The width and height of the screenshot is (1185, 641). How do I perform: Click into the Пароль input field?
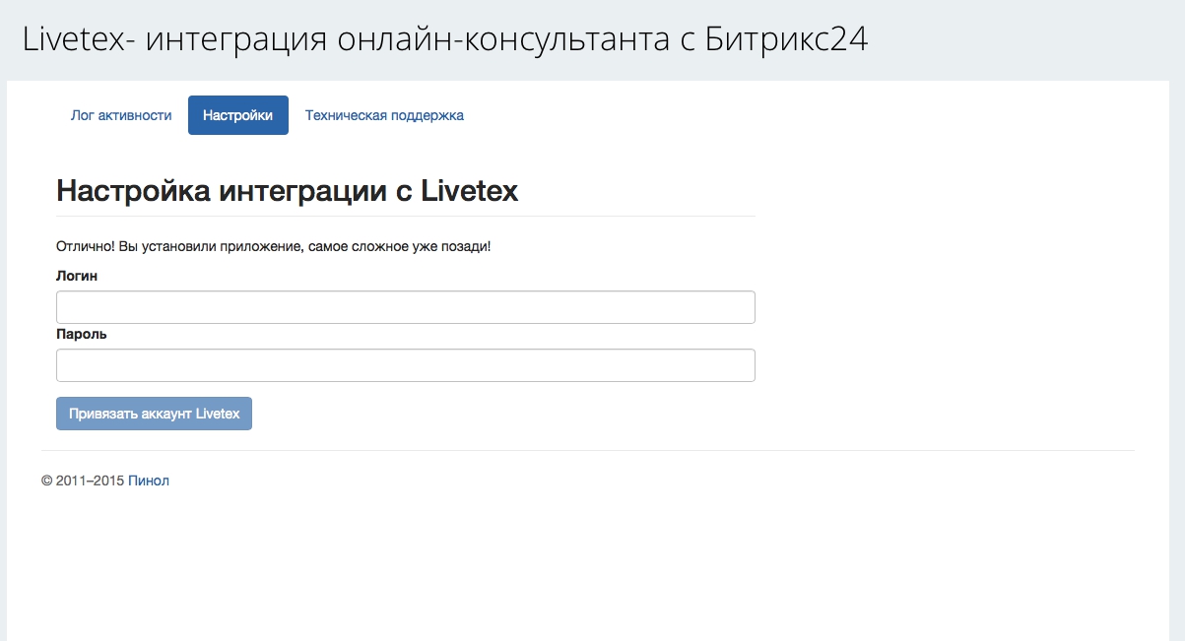coord(405,365)
